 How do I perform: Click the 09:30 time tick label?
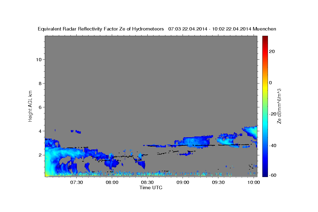pyautogui.click(x=219, y=183)
